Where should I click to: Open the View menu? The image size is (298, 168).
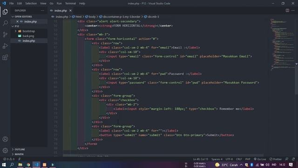43,3
